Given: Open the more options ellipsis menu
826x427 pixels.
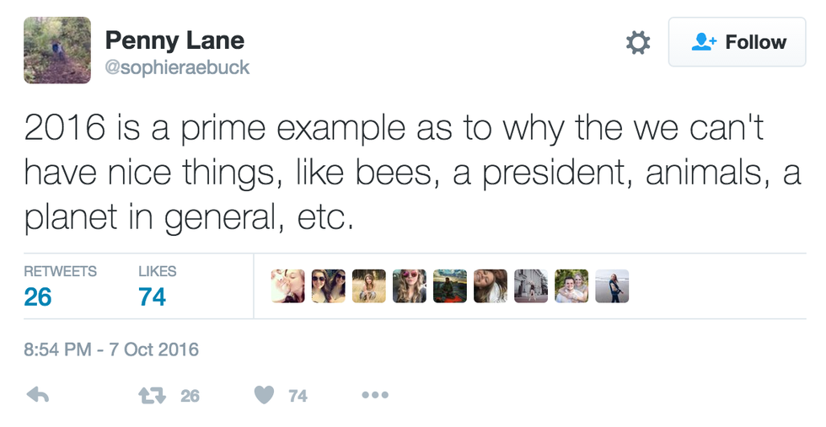Looking at the screenshot, I should tap(374, 395).
